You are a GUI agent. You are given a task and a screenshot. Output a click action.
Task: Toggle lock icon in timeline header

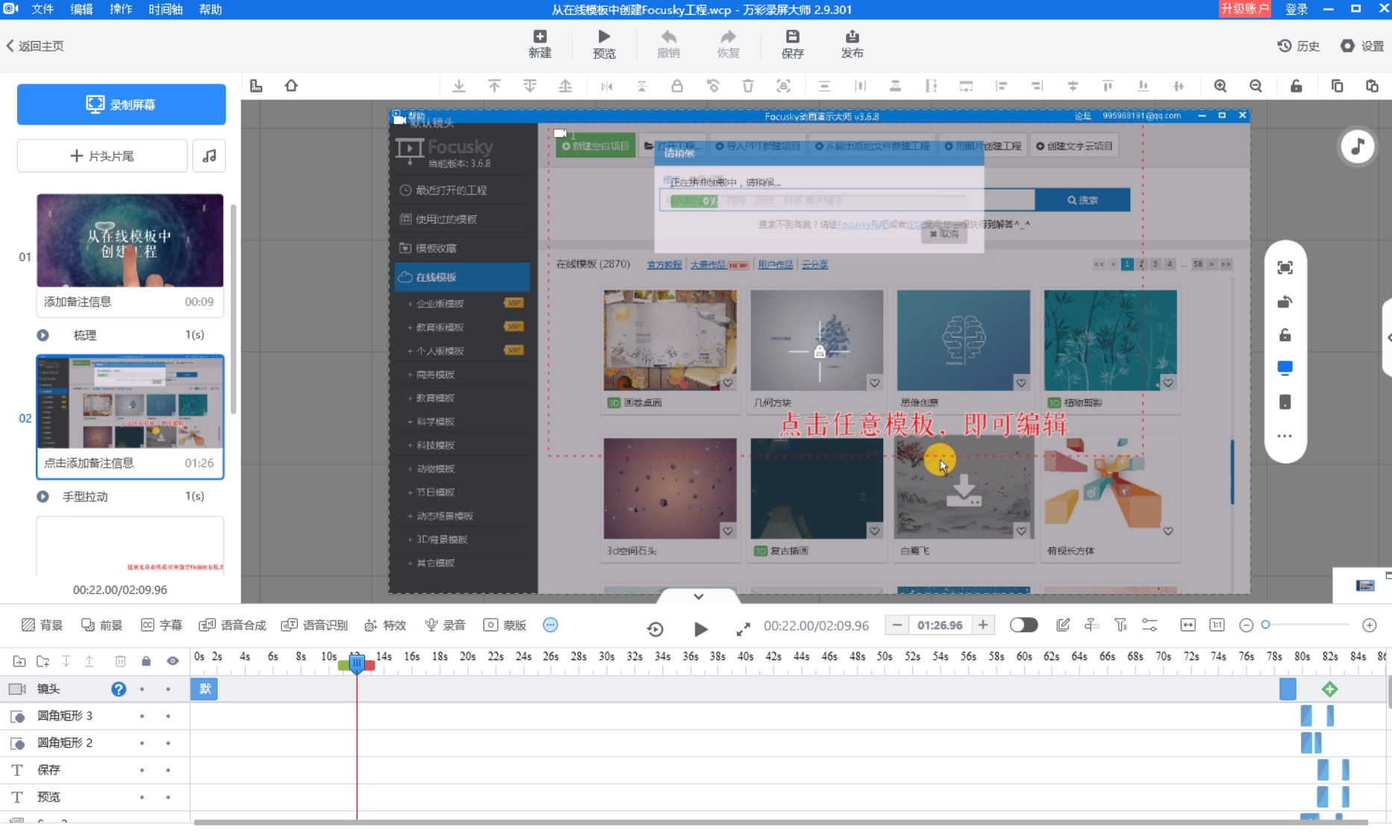146,661
